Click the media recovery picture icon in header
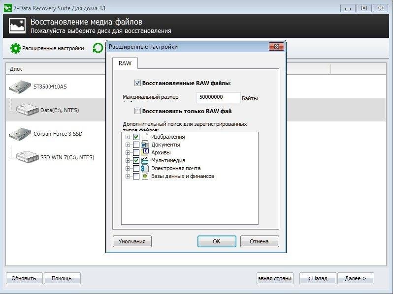Screen dimensions: 393x294 [x=17, y=26]
